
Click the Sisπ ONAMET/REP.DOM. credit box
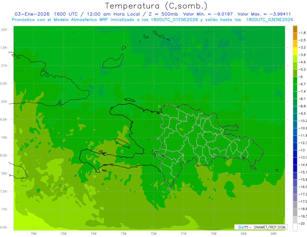tap(261, 227)
